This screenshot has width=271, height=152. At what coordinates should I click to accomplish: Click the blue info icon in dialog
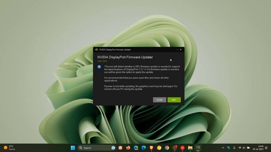pyautogui.click(x=99, y=67)
